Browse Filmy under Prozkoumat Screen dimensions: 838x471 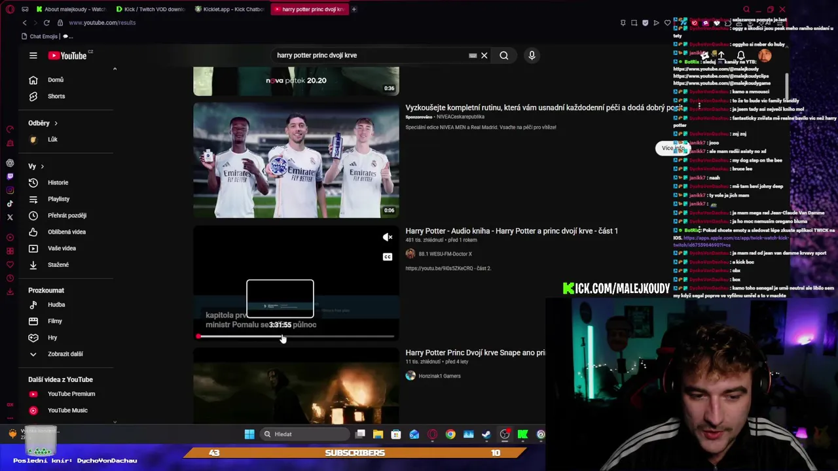tap(55, 321)
